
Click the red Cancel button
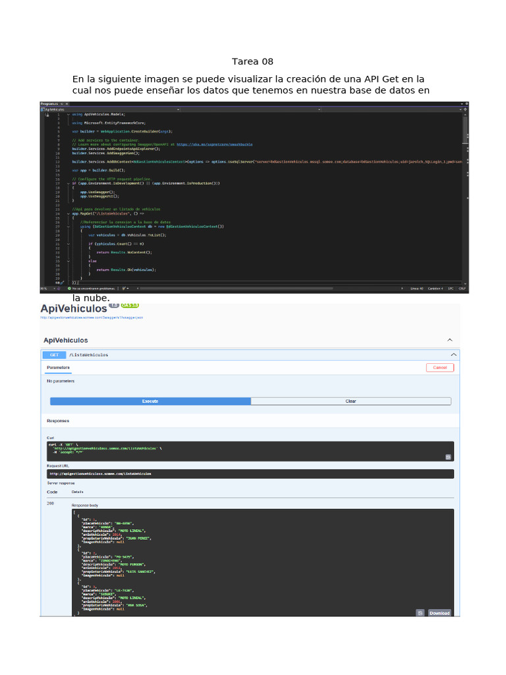[439, 367]
